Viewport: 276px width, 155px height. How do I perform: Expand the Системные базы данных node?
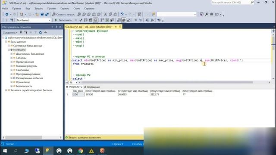(9, 46)
